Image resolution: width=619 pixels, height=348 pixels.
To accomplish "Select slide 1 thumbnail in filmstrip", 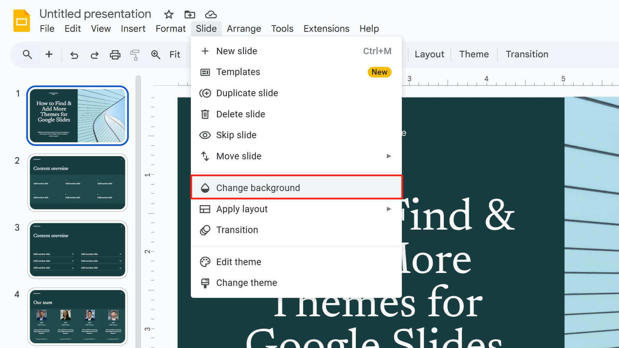I will [x=78, y=116].
